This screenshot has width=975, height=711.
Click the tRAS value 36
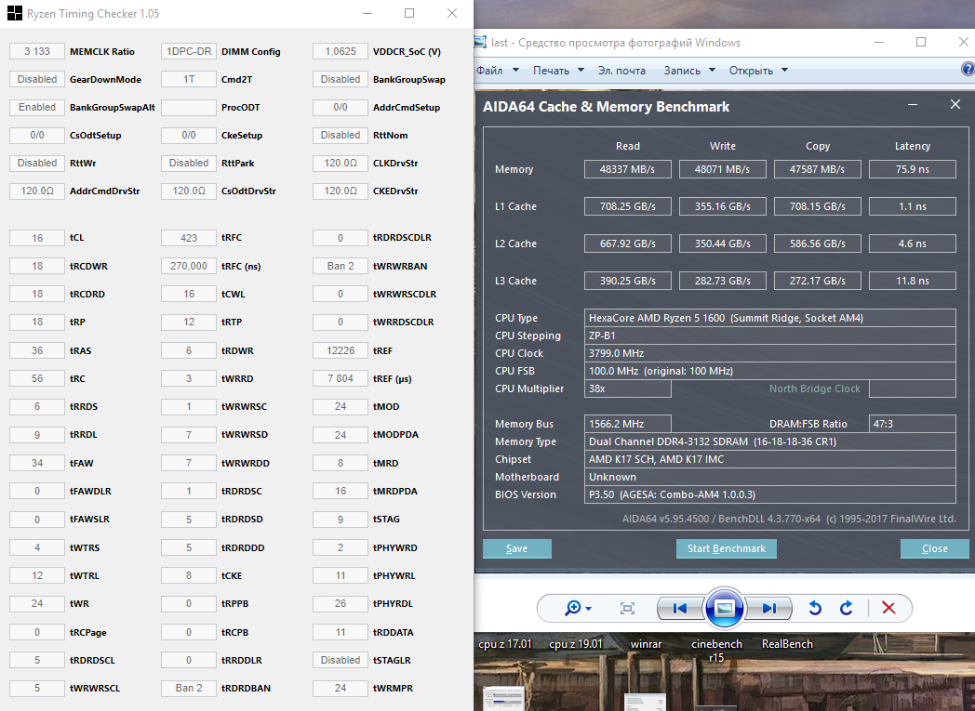37,350
